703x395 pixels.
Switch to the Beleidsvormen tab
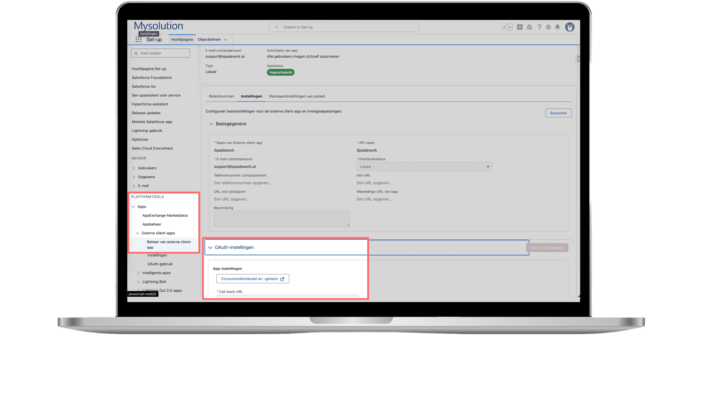[221, 96]
